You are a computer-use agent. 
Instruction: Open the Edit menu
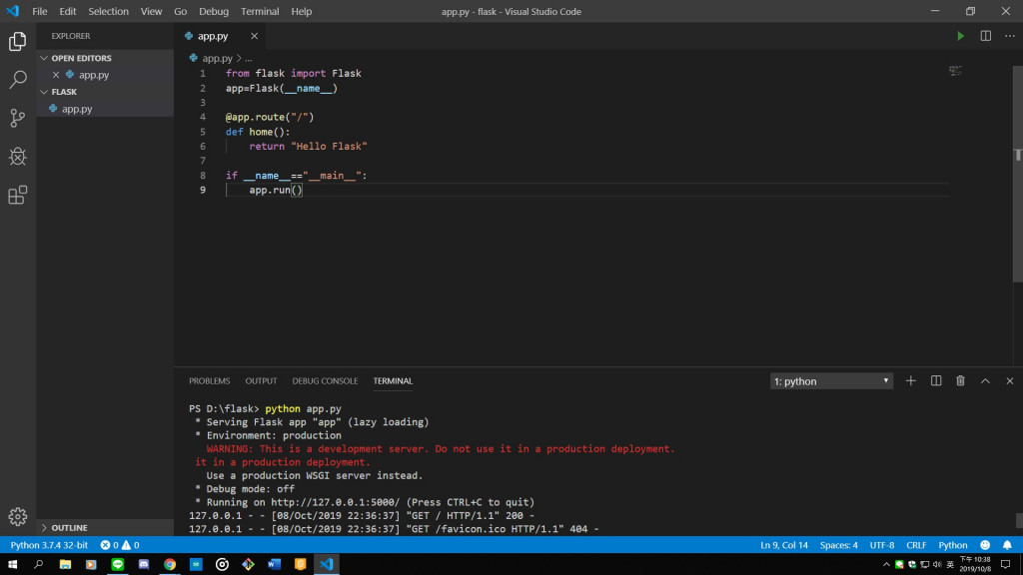67,11
